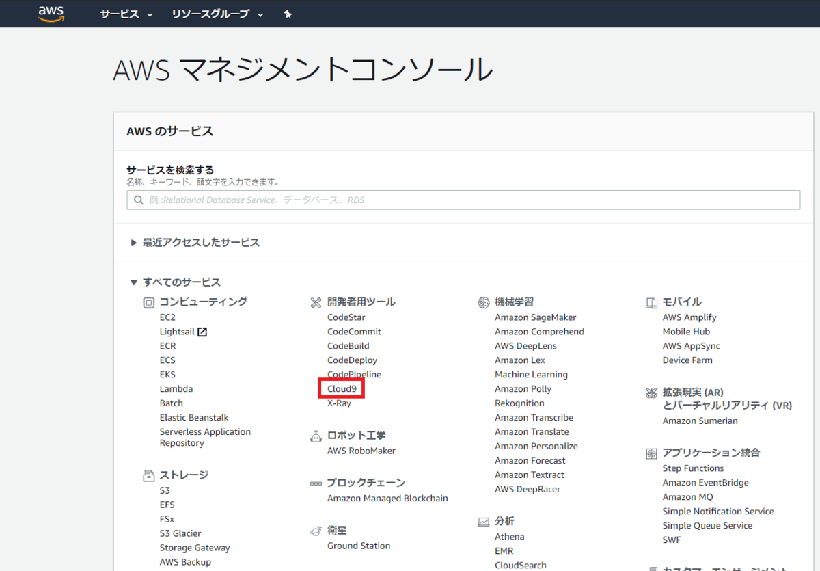Open the EC2 service
Screen dimensions: 820x571
pos(167,317)
